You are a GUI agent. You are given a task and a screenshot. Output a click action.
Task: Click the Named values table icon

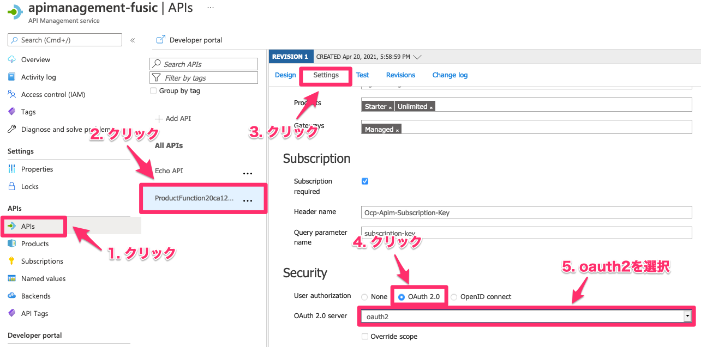(12, 278)
